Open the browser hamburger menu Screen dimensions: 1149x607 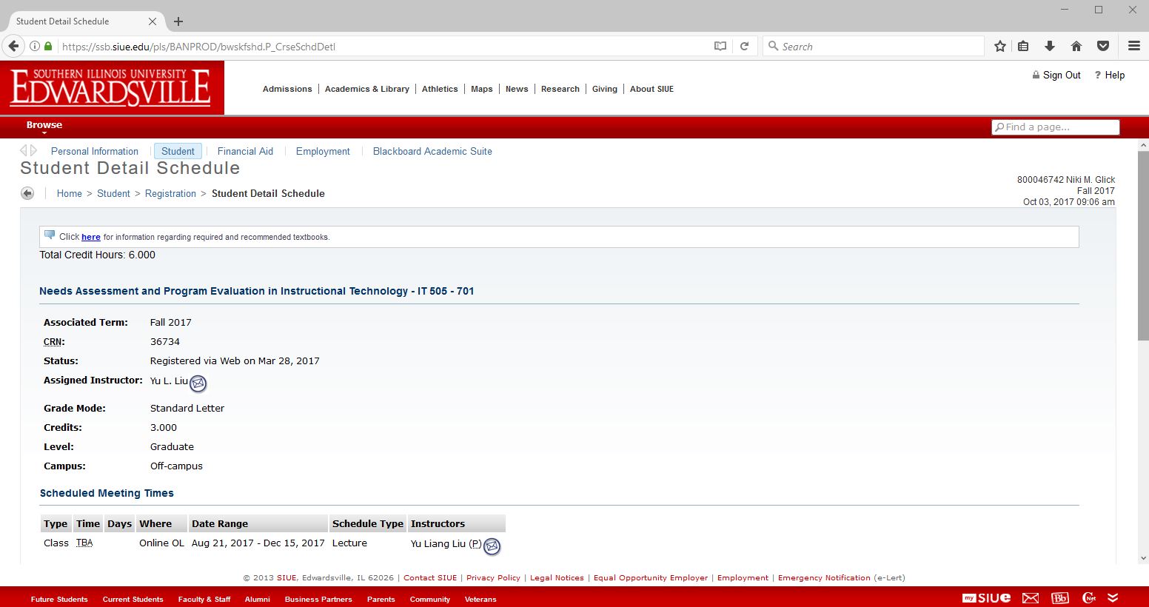click(1133, 46)
